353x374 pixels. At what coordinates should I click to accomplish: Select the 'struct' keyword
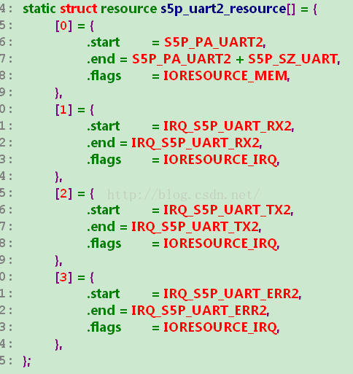(79, 9)
